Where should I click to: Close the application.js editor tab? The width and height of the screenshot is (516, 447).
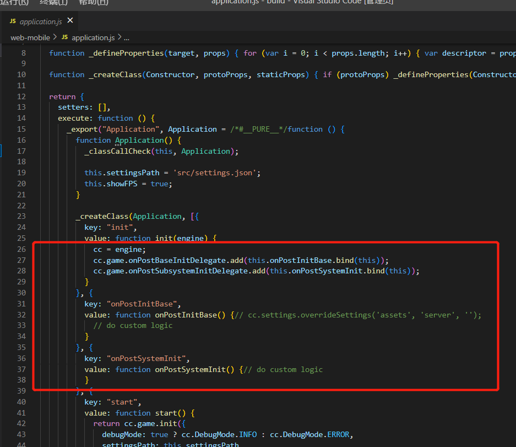click(x=70, y=20)
